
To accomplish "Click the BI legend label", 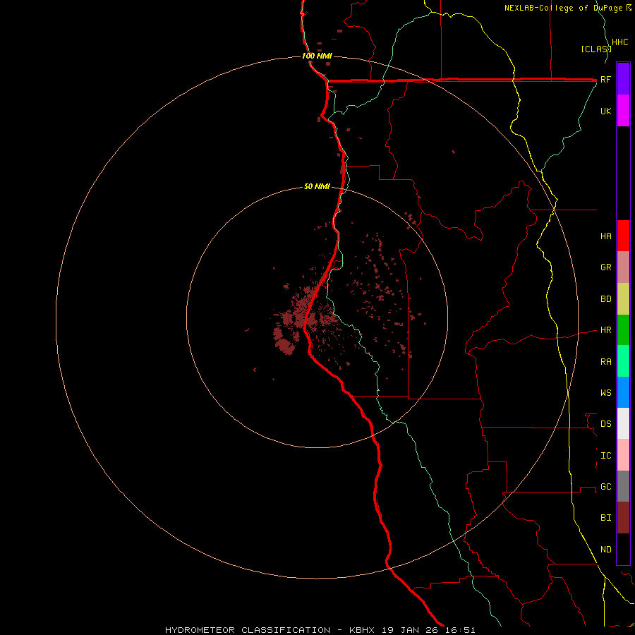I will tap(605, 518).
